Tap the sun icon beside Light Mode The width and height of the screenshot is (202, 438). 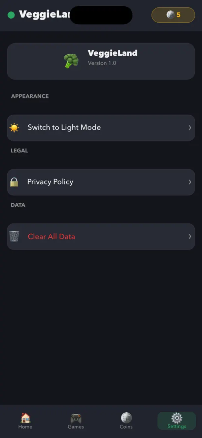pyautogui.click(x=14, y=128)
